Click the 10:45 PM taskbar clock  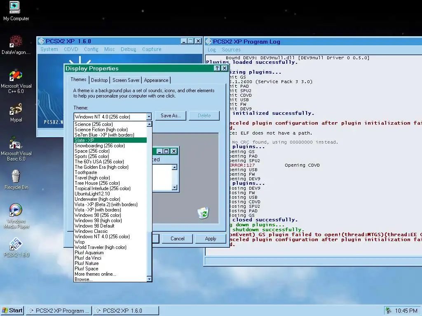(x=406, y=311)
